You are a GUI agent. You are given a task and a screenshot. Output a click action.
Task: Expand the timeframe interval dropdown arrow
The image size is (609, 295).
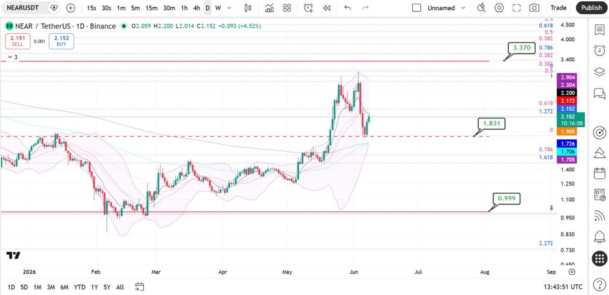click(x=229, y=8)
